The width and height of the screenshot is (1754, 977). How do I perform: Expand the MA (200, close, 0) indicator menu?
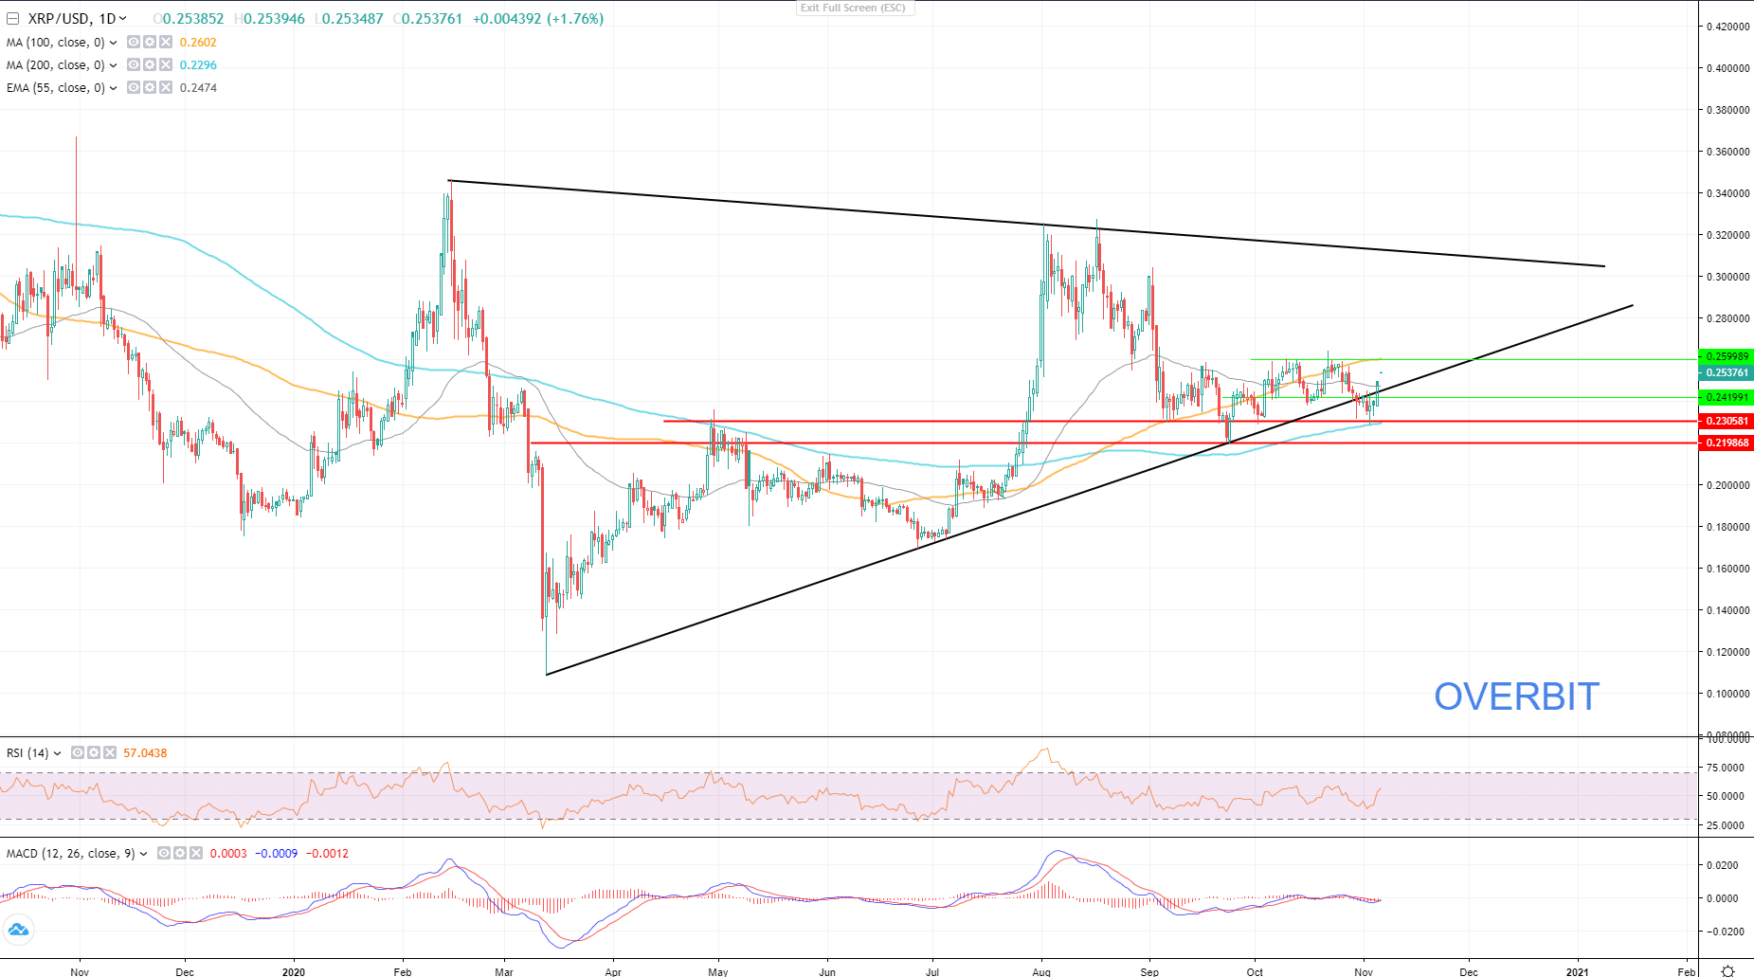pos(114,65)
